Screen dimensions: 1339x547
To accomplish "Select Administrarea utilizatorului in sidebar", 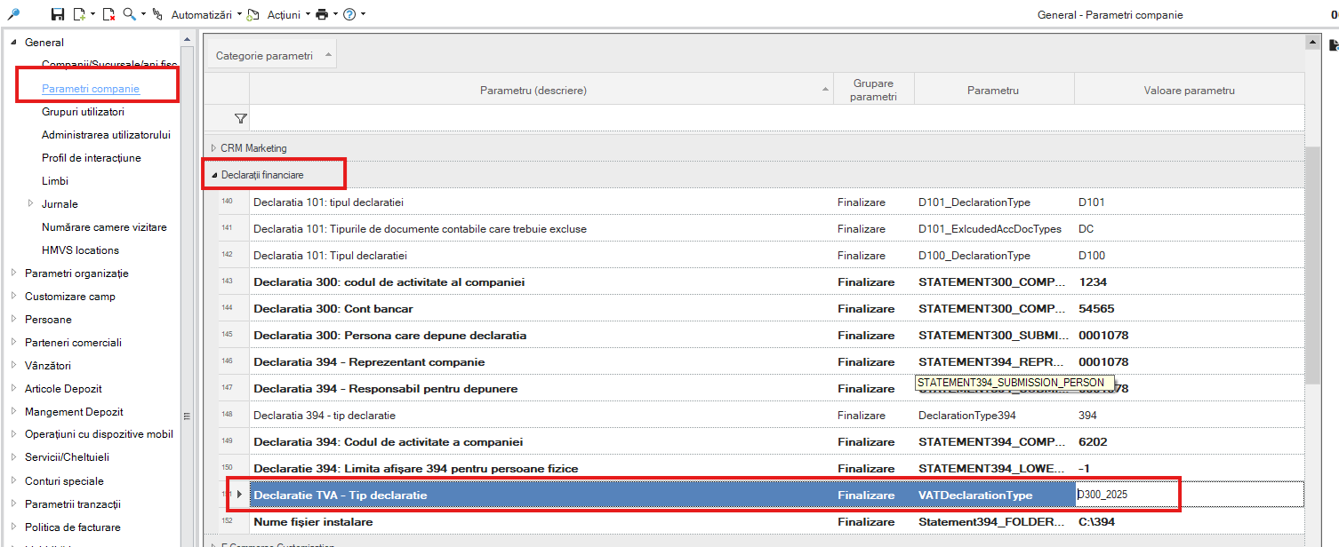I will tap(106, 135).
